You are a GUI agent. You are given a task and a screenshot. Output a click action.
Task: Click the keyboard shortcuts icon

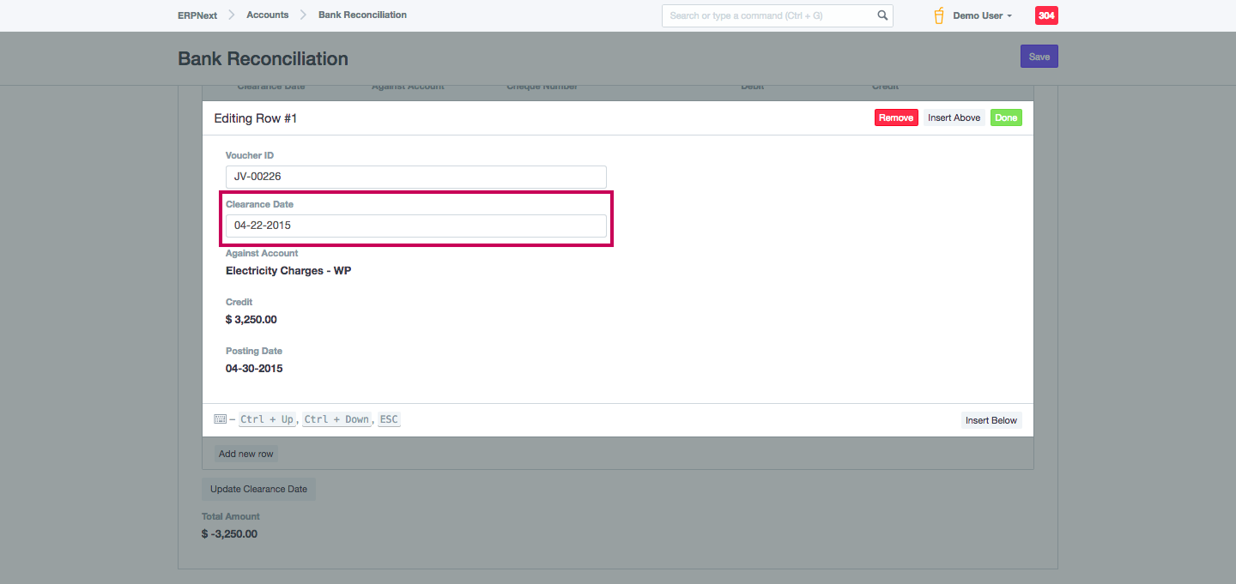click(x=221, y=418)
